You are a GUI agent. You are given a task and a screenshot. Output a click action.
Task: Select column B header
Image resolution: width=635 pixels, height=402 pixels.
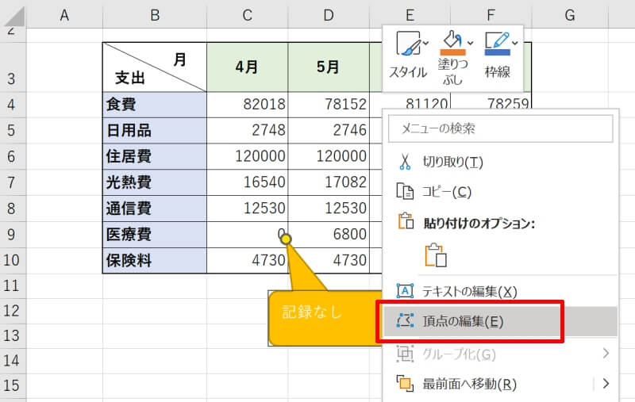click(155, 15)
